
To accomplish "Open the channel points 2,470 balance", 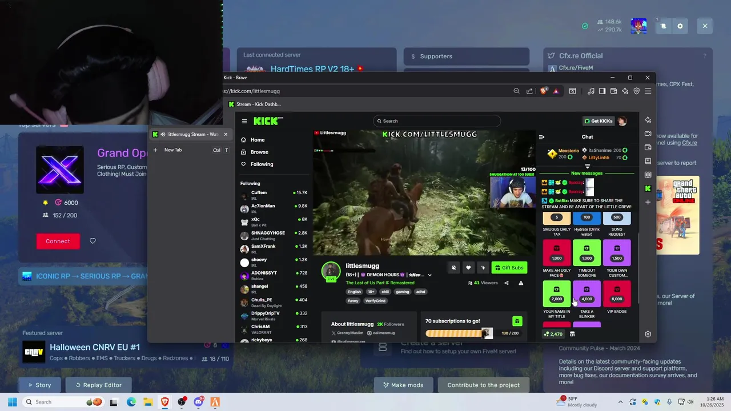I will pos(553,334).
